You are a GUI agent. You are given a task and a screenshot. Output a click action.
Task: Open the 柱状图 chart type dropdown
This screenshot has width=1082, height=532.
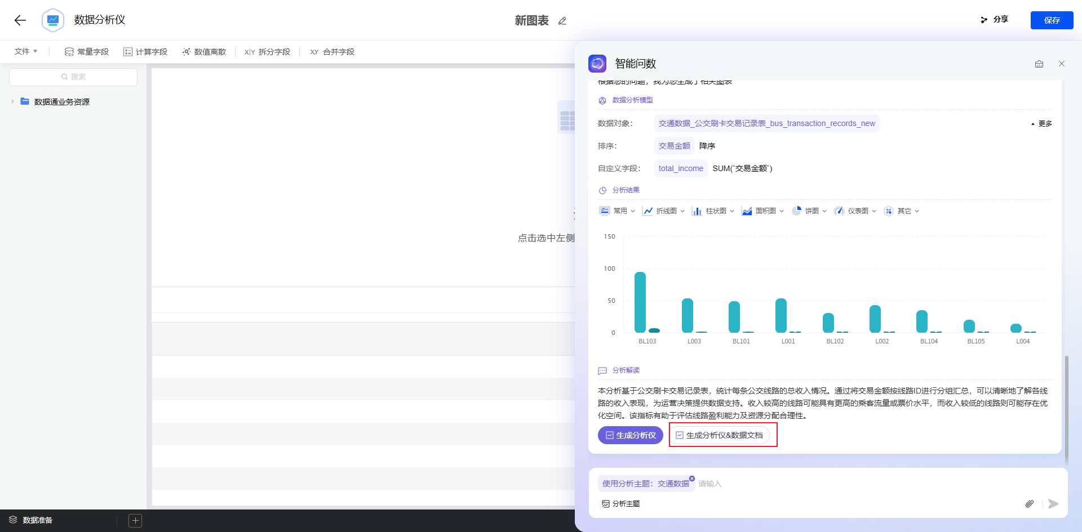(713, 211)
